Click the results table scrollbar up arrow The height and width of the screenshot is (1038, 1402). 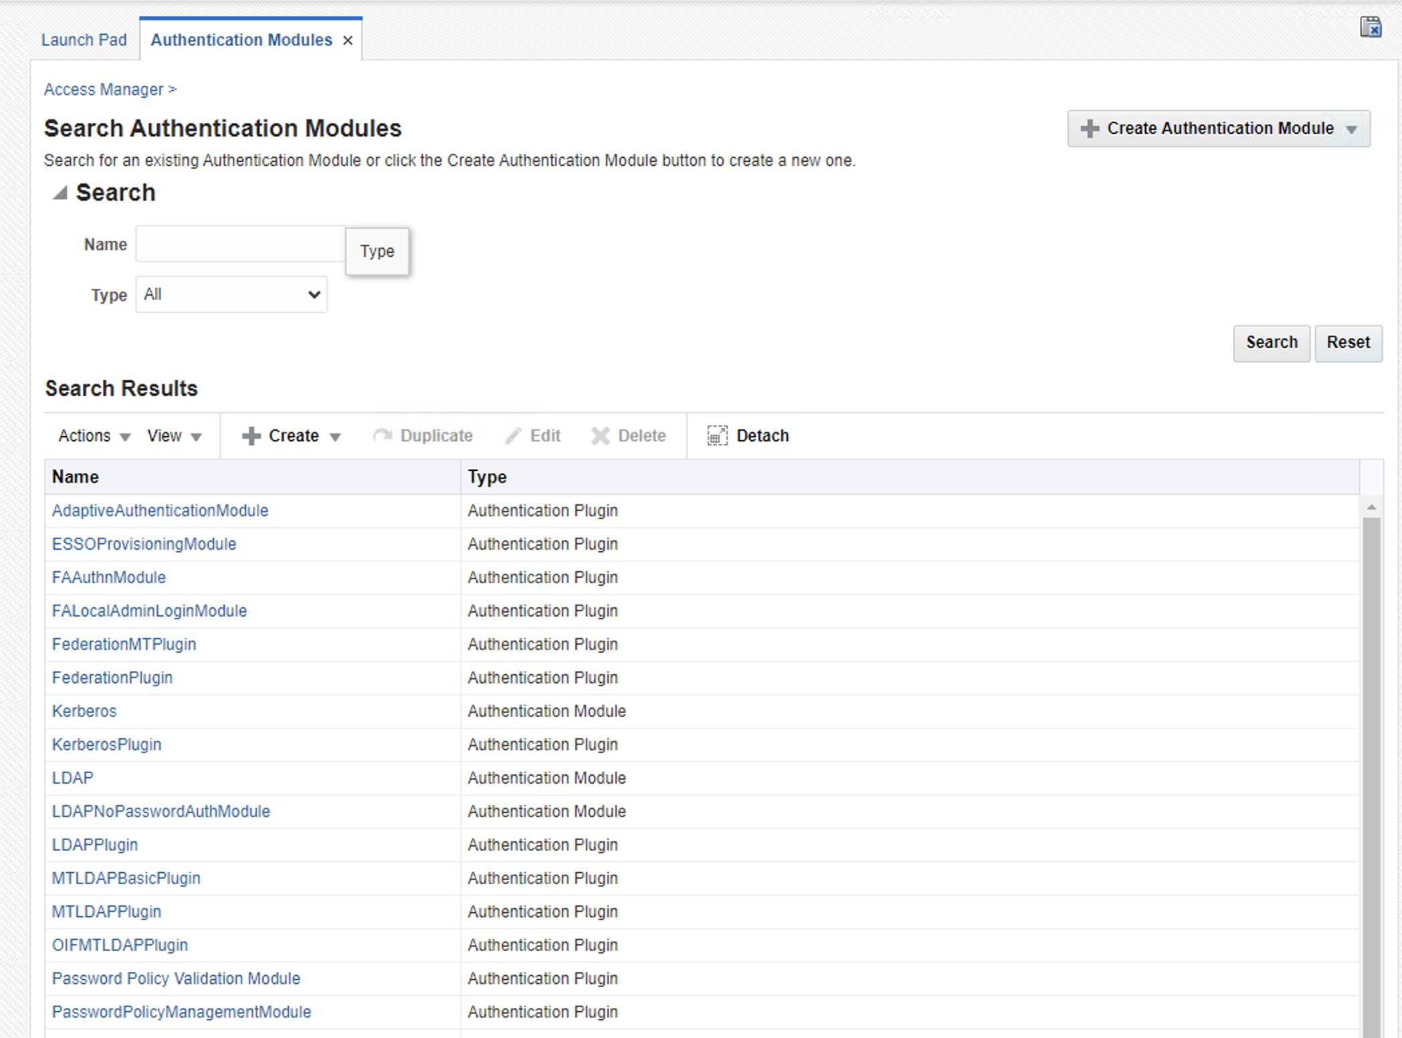point(1371,507)
